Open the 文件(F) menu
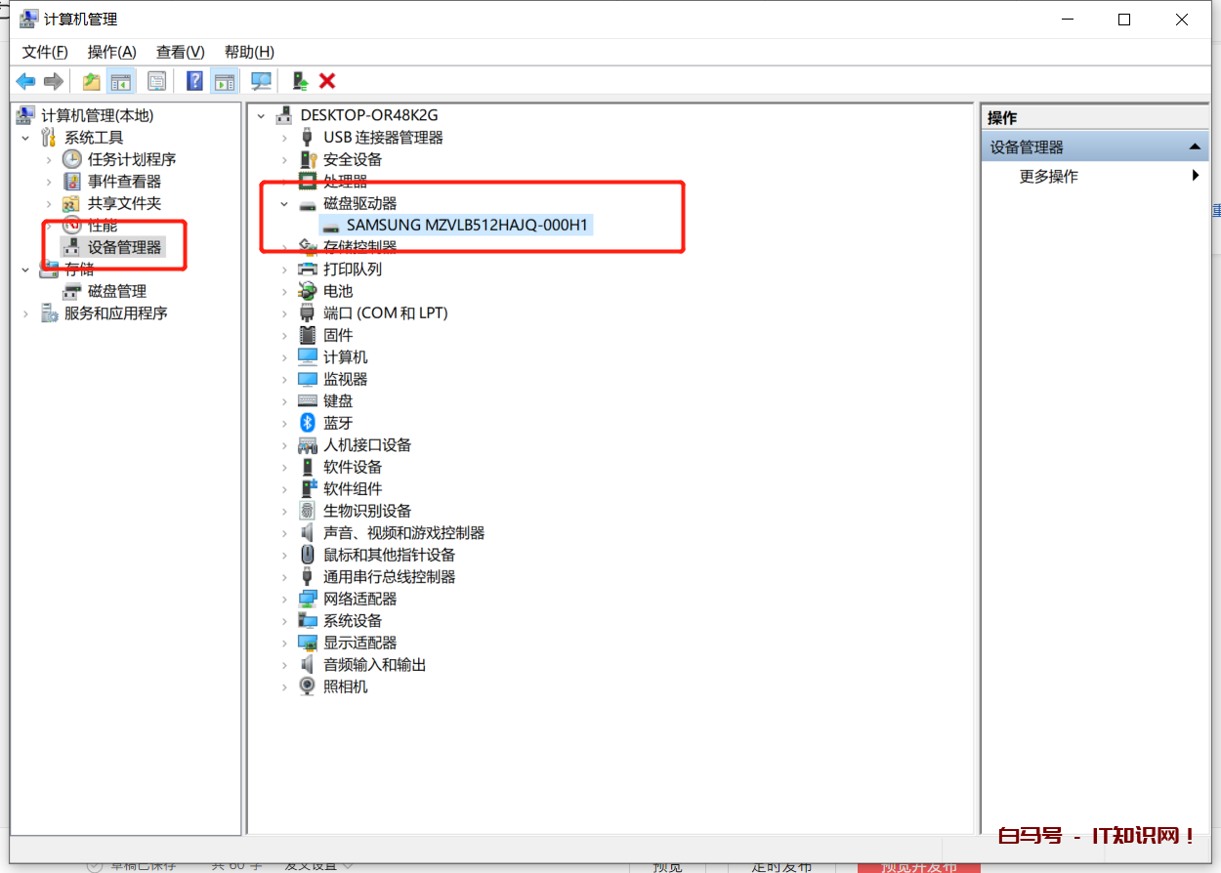 pyautogui.click(x=45, y=52)
